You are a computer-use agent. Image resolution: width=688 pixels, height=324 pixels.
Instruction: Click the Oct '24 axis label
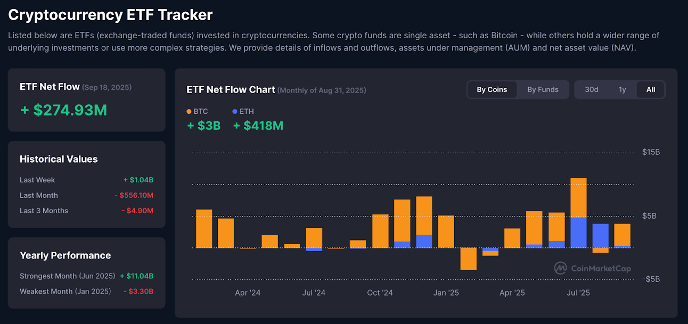pos(380,293)
